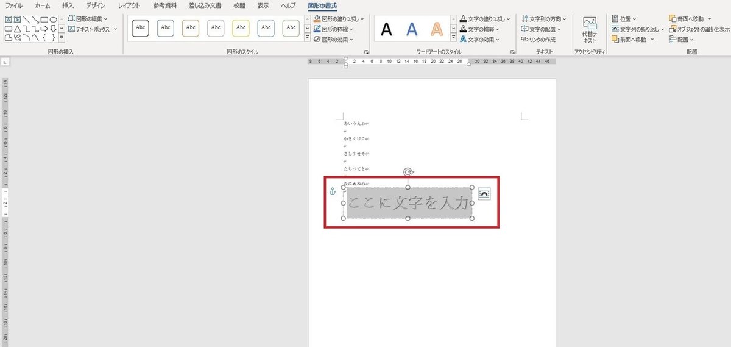Viewport: 731px width, 347px height.
Task: Expand the shape styles gallery More button
Action: 307,38
